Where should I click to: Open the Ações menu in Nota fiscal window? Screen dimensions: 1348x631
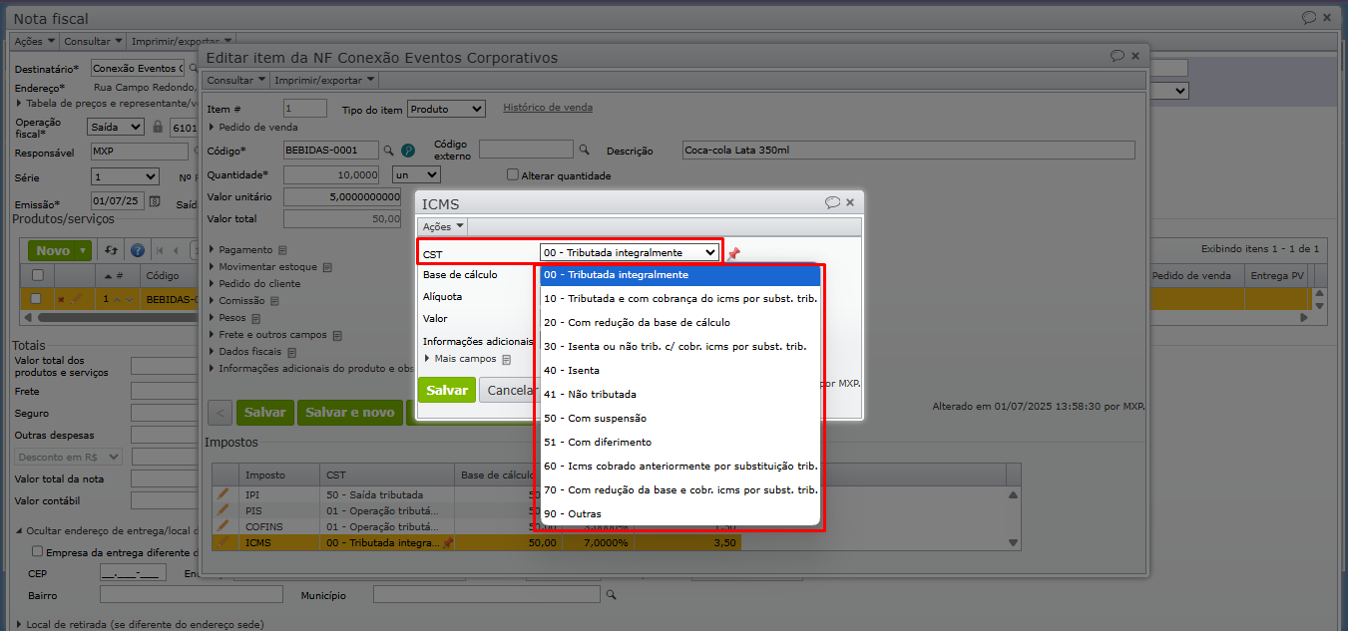(x=35, y=42)
